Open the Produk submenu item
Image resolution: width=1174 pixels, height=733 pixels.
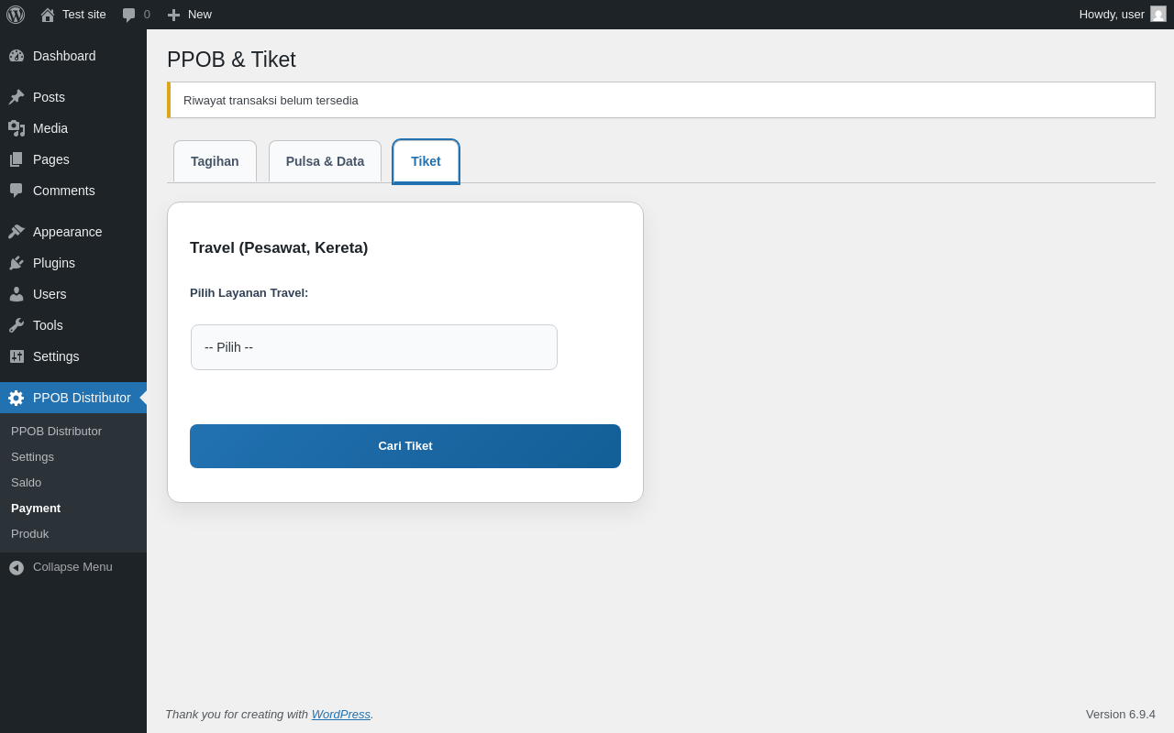(29, 533)
